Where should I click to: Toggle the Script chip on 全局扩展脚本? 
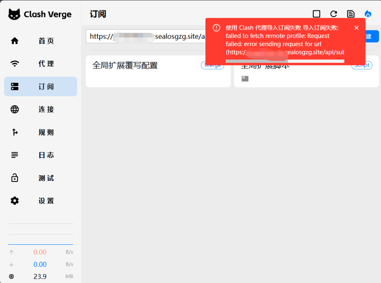click(361, 65)
